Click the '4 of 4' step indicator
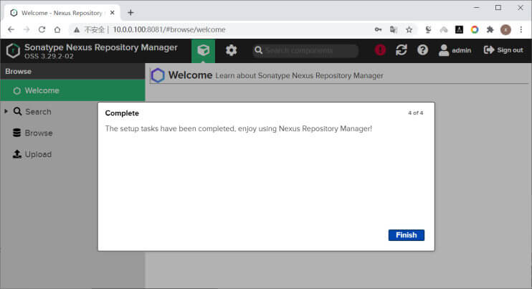Screen dimensions: 532x289 pyautogui.click(x=415, y=113)
